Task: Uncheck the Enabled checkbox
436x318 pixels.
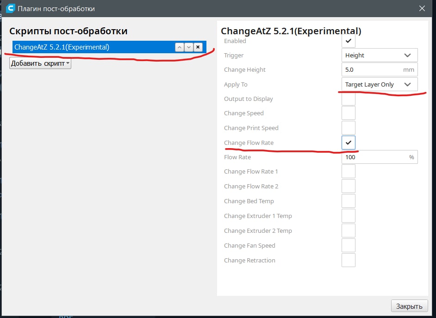Action: coord(349,41)
